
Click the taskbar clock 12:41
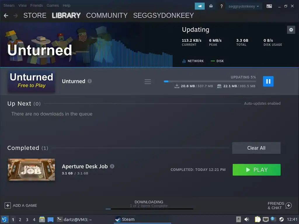click(x=292, y=219)
